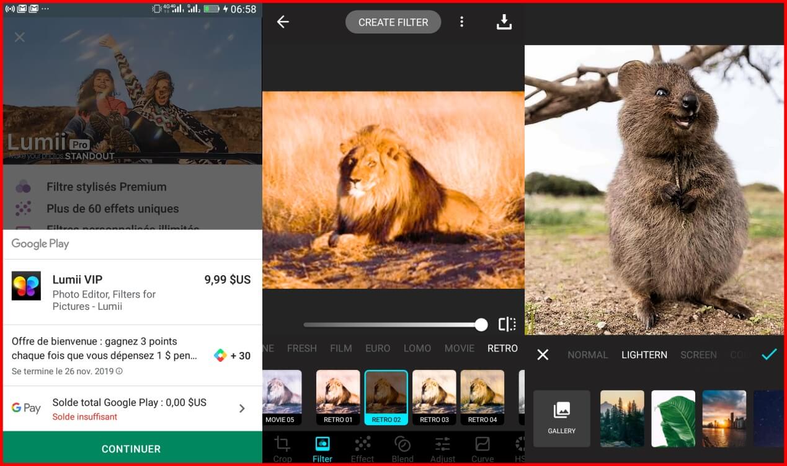Select the Crop tool
The width and height of the screenshot is (787, 466).
[x=282, y=449]
